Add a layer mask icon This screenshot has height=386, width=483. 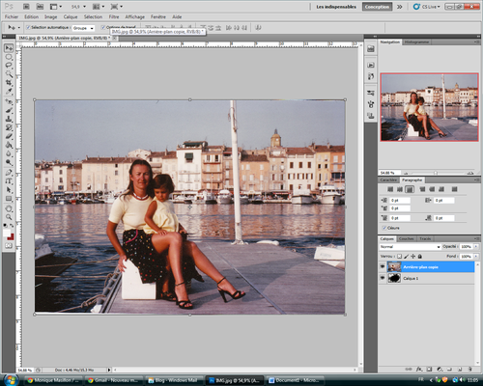coord(429,370)
